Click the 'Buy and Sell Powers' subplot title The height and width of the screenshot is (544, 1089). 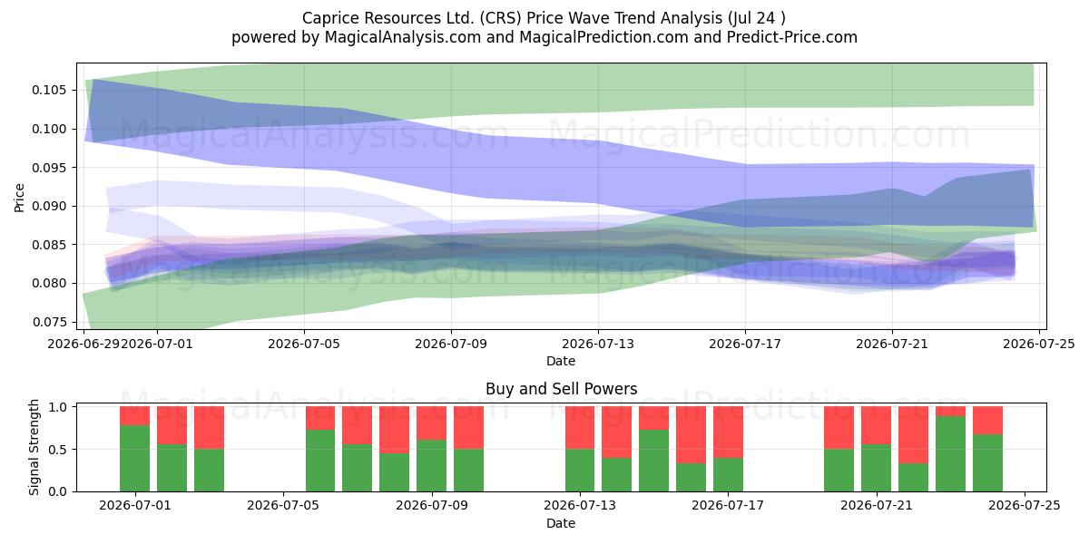[x=561, y=389]
